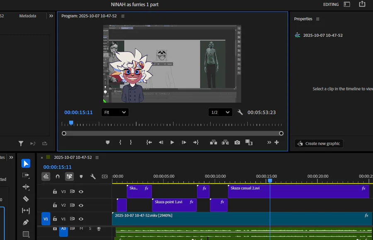Switch to the Metadata tab

28,16
